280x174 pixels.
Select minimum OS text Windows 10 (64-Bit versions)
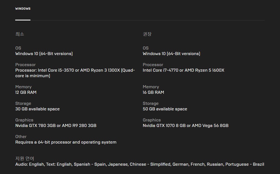(44, 54)
